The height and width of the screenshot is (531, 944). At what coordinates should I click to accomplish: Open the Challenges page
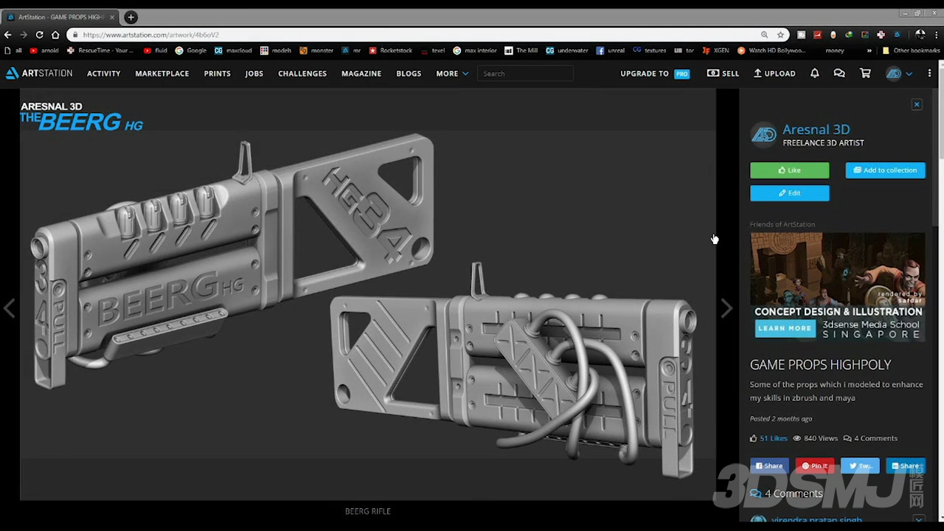[302, 74]
